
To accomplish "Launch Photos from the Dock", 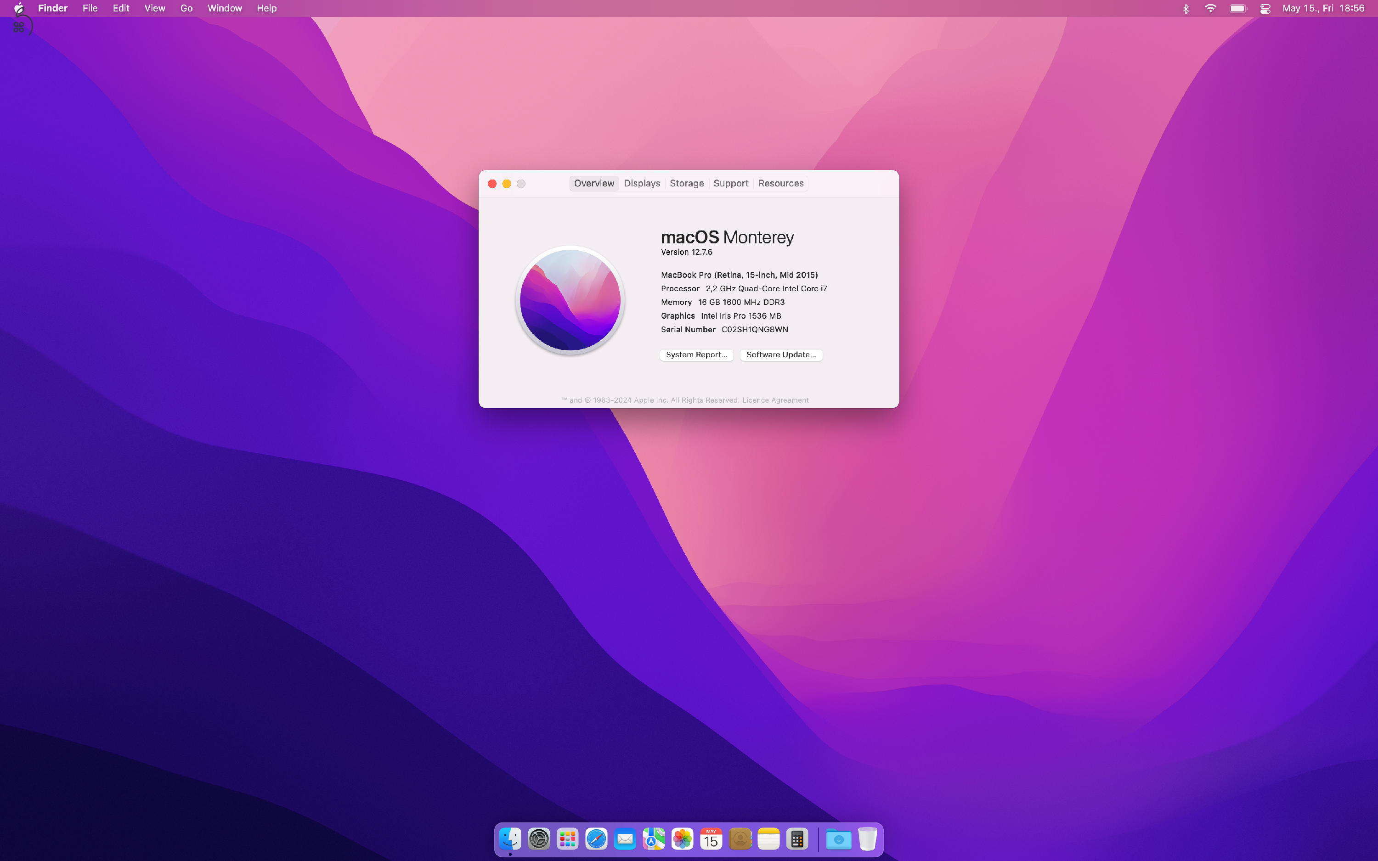I will pyautogui.click(x=682, y=839).
